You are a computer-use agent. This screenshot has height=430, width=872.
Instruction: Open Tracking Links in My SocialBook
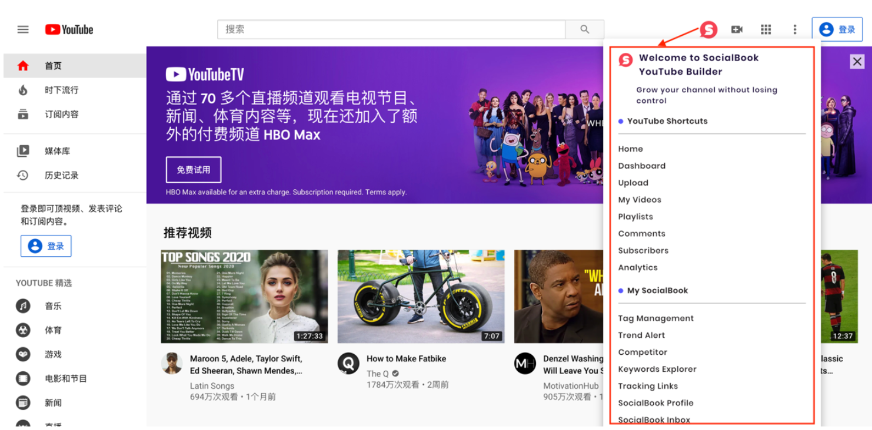[x=648, y=387]
